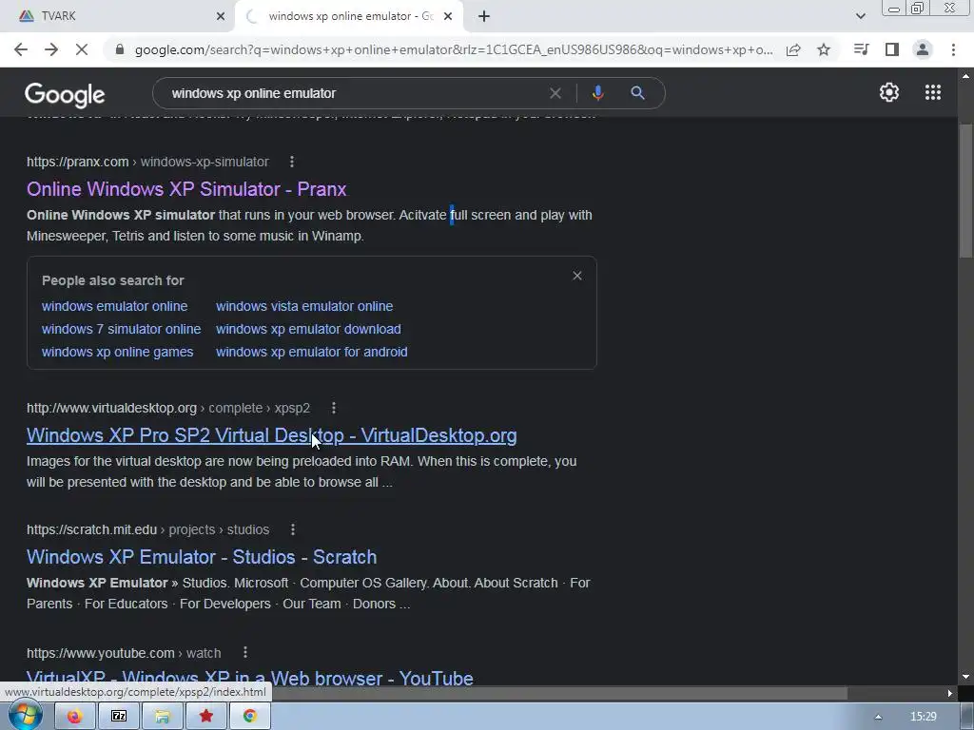Share this page via share icon
This screenshot has height=730, width=974.
point(793,49)
